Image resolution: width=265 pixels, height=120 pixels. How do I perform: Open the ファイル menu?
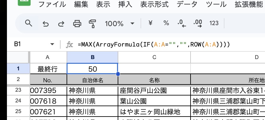coord(52,4)
